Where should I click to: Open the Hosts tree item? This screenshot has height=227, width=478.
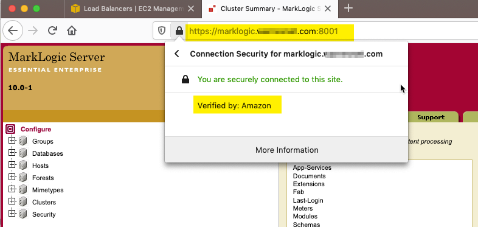pos(40,166)
